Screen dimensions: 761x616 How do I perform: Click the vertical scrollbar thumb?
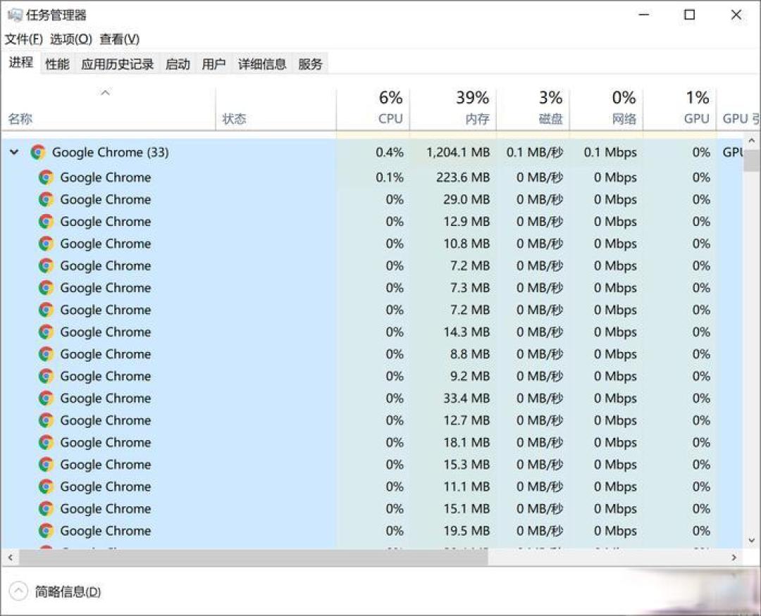[x=752, y=161]
